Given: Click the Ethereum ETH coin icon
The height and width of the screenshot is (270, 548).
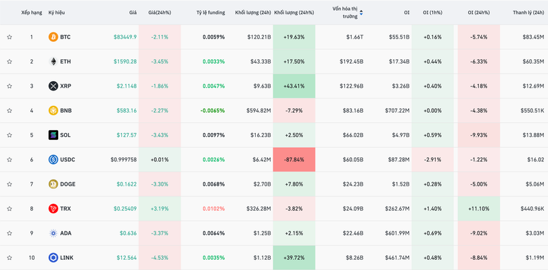Looking at the screenshot, I should coord(53,61).
